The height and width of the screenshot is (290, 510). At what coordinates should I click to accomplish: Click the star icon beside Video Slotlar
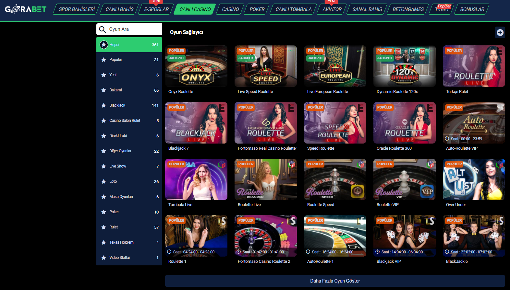click(x=103, y=258)
